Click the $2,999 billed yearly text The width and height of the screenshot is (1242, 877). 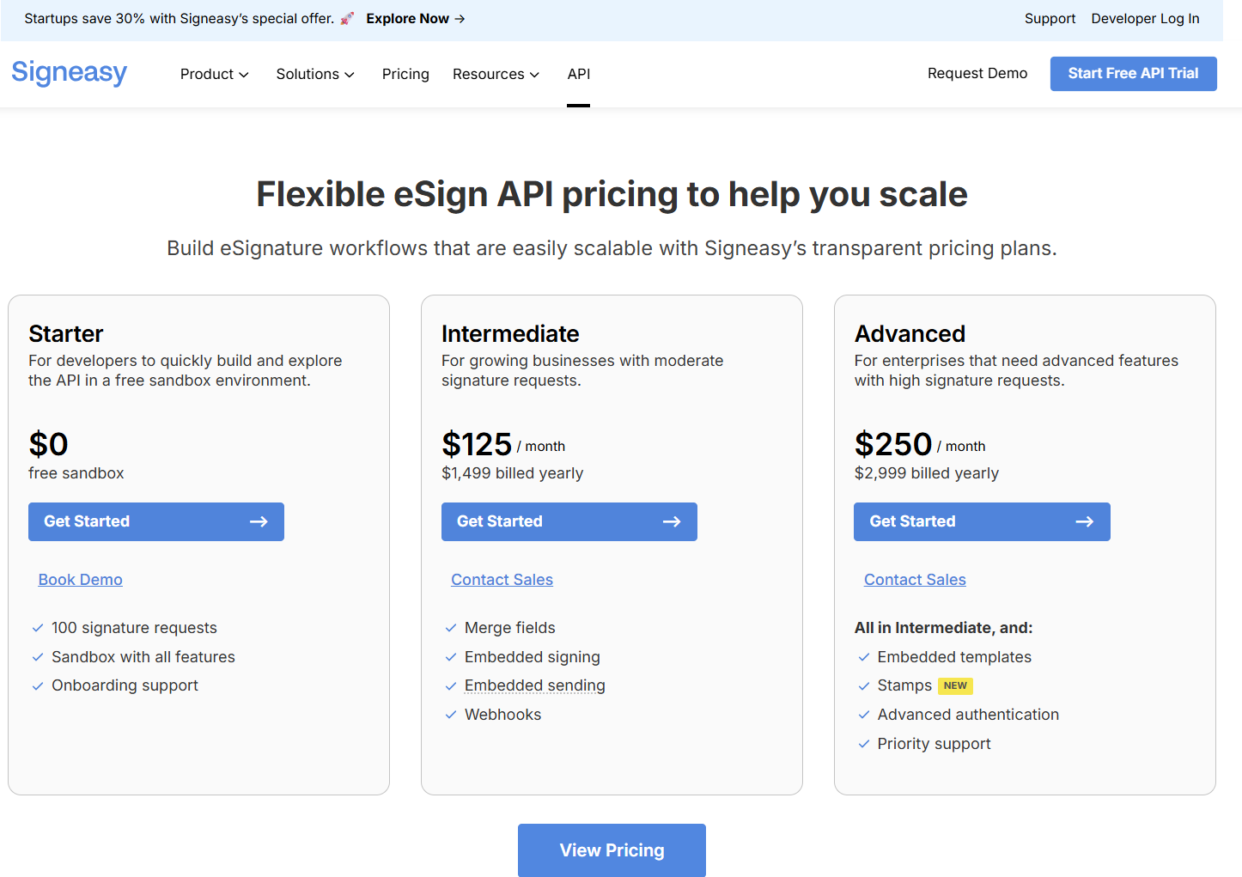tap(927, 473)
